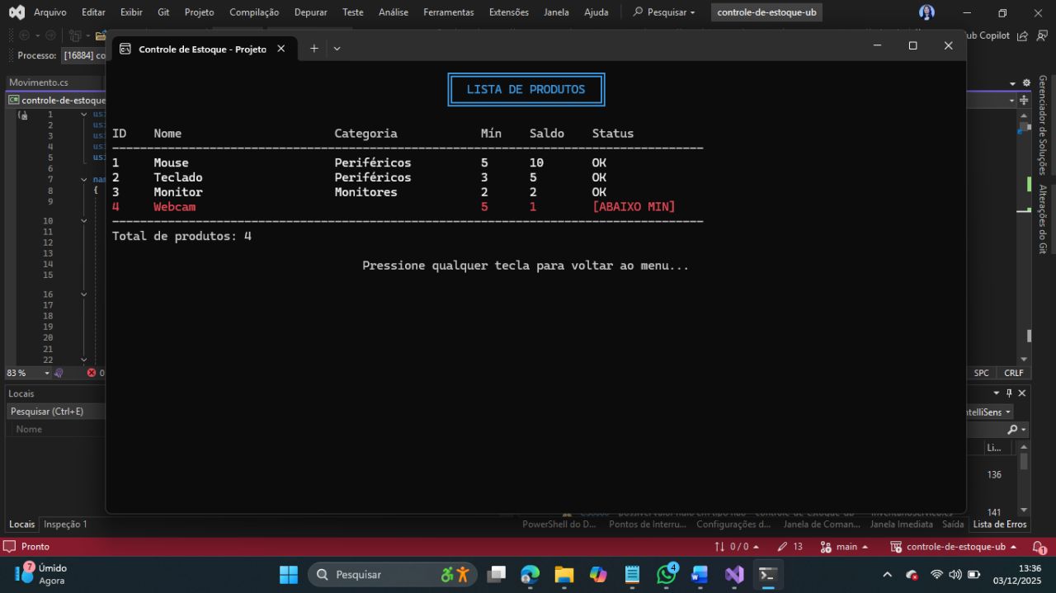Click the CRLF line ending indicator

[x=1013, y=373]
